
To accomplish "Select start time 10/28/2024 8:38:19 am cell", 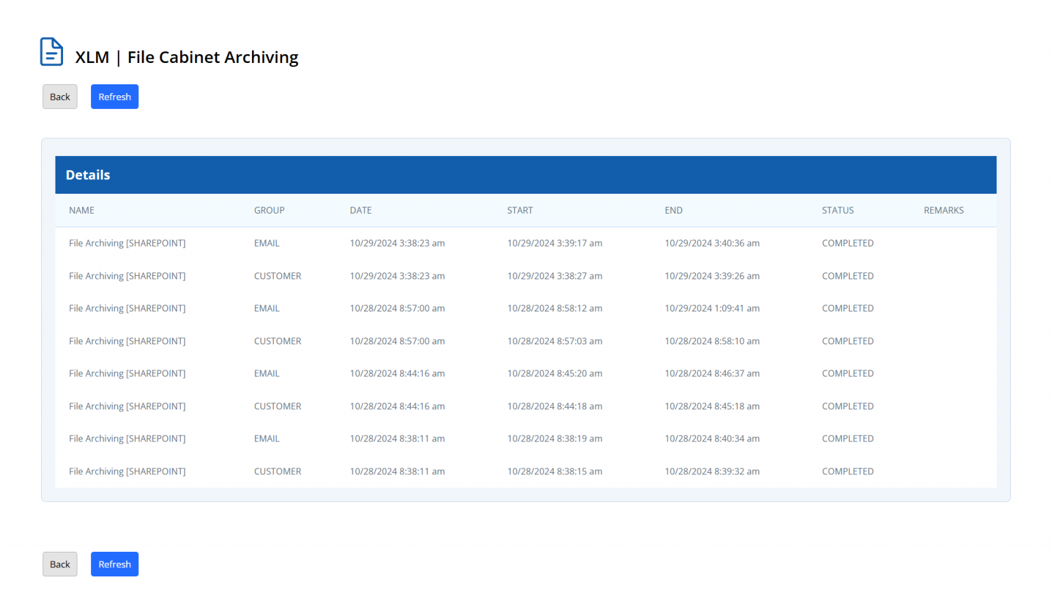I will (554, 439).
